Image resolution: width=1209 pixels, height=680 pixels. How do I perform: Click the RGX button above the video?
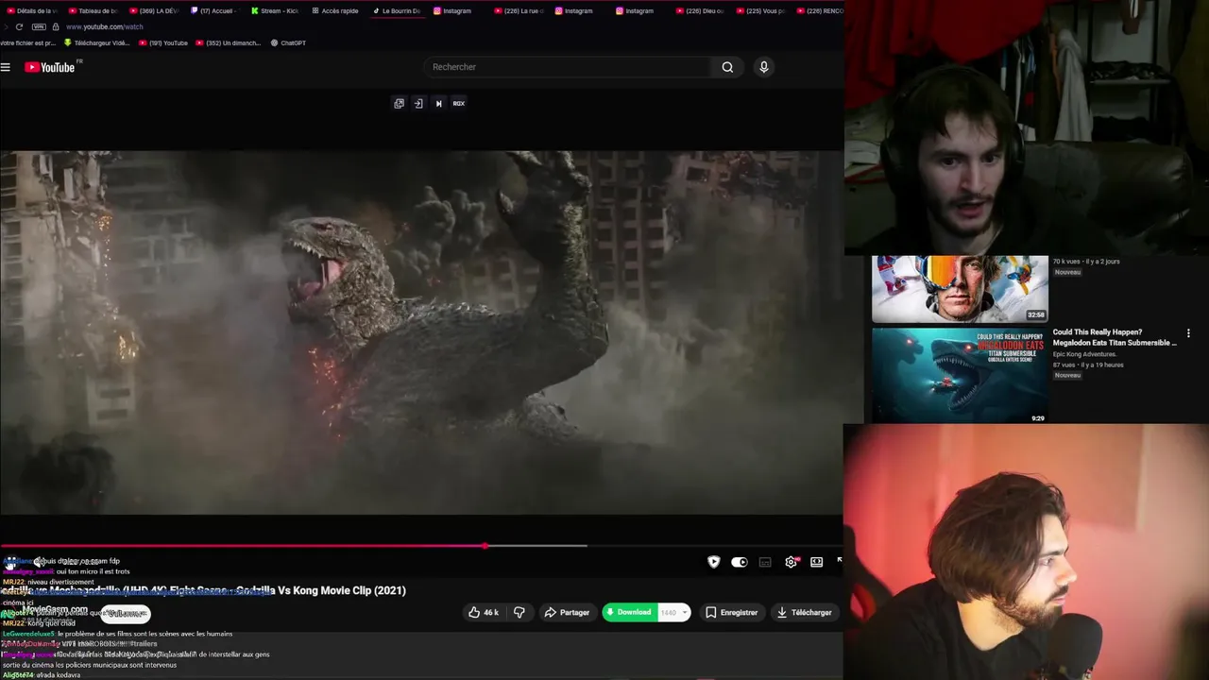click(459, 104)
